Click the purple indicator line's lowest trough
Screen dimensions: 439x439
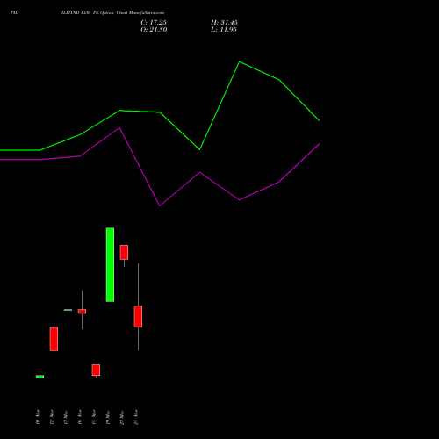tap(160, 205)
